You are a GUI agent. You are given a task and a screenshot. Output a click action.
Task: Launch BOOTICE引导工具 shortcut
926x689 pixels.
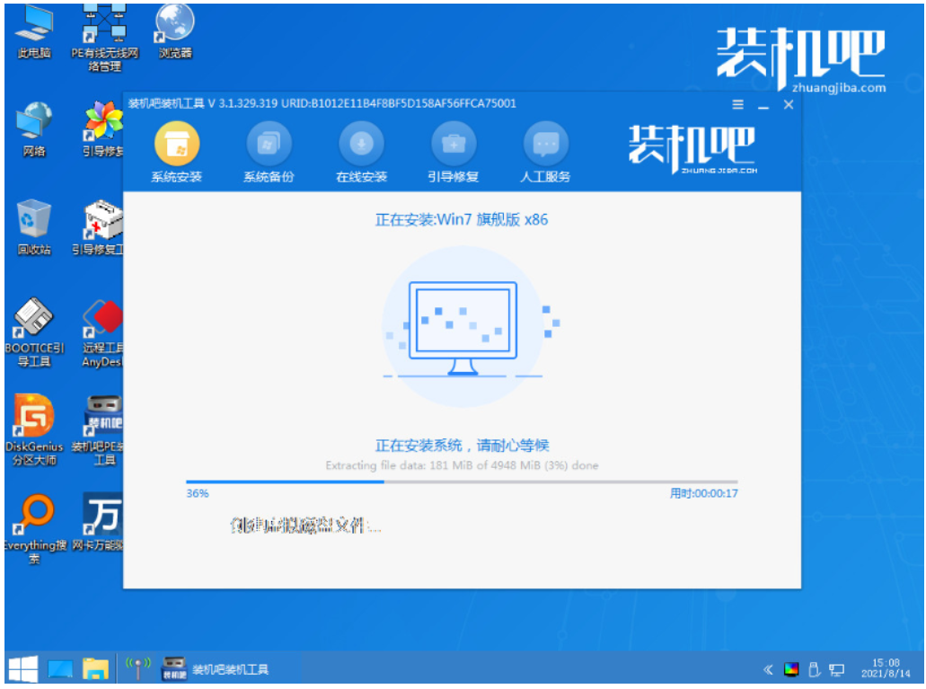pyautogui.click(x=33, y=332)
